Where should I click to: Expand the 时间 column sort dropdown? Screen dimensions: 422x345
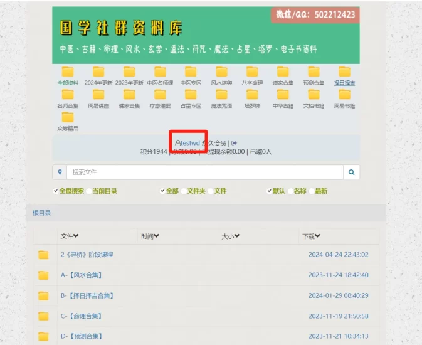[x=150, y=236]
